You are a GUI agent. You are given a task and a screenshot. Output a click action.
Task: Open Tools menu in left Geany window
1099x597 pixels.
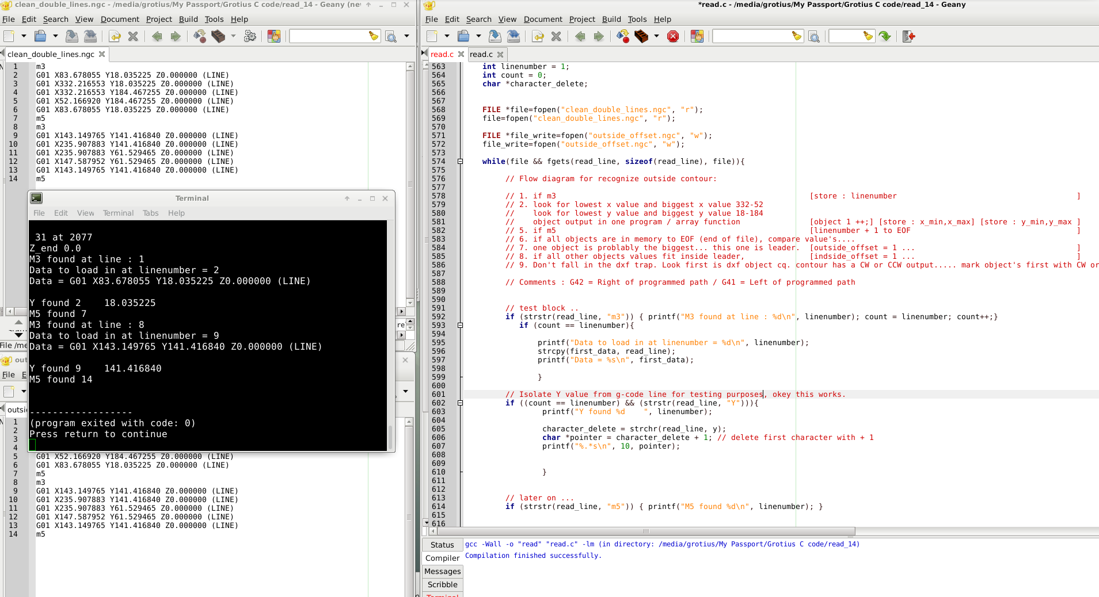214,19
